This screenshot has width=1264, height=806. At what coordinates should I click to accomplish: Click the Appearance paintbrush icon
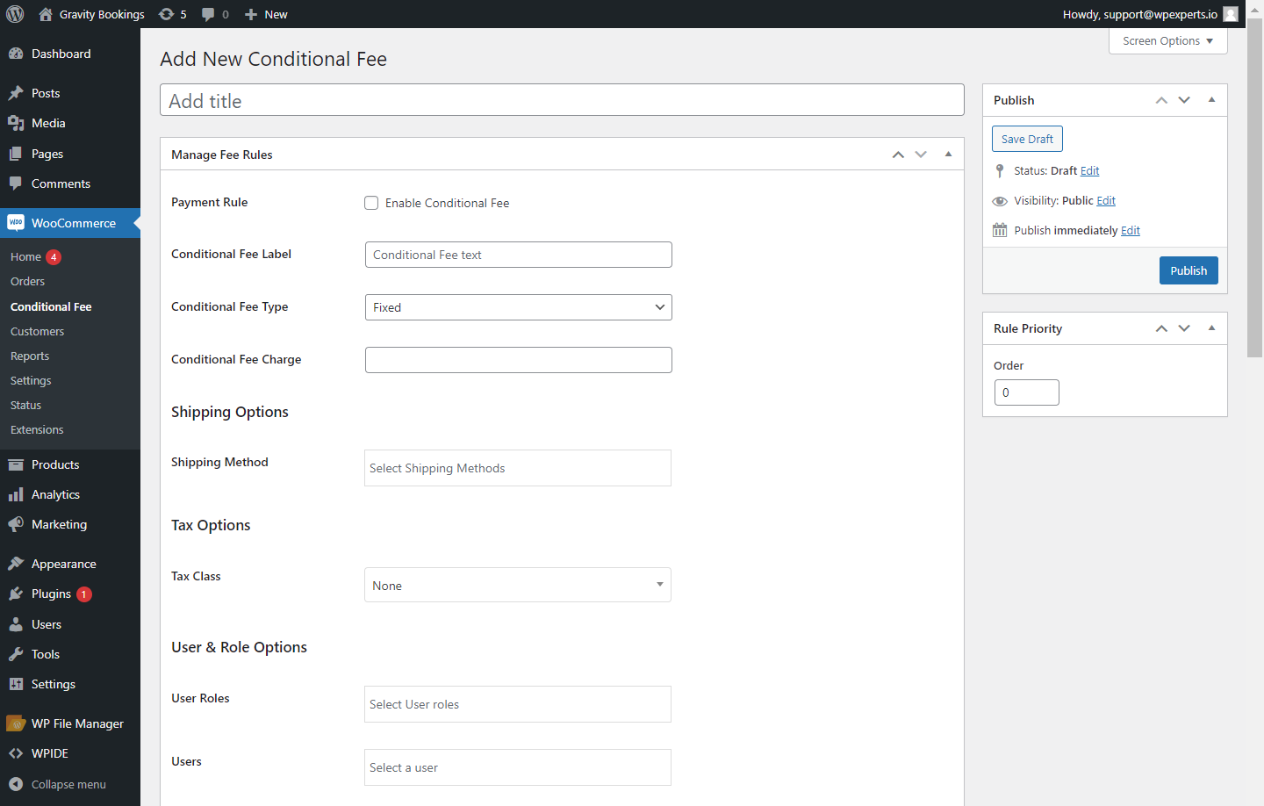pos(16,564)
